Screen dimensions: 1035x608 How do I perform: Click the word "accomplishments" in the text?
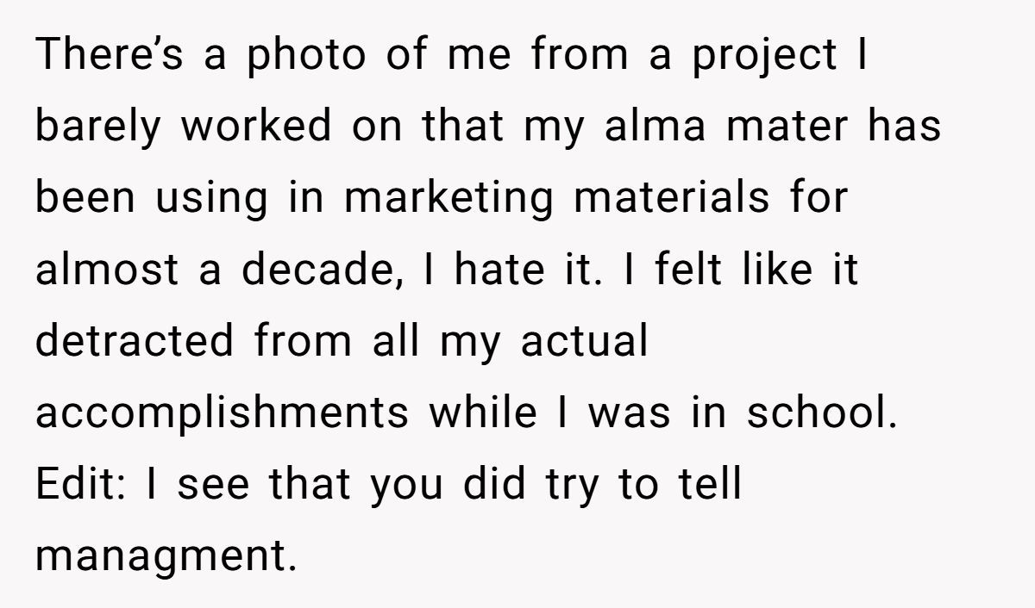[x=223, y=413]
